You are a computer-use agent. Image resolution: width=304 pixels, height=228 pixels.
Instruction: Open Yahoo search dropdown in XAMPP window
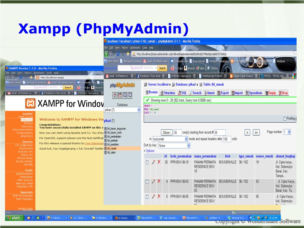pos(61,88)
